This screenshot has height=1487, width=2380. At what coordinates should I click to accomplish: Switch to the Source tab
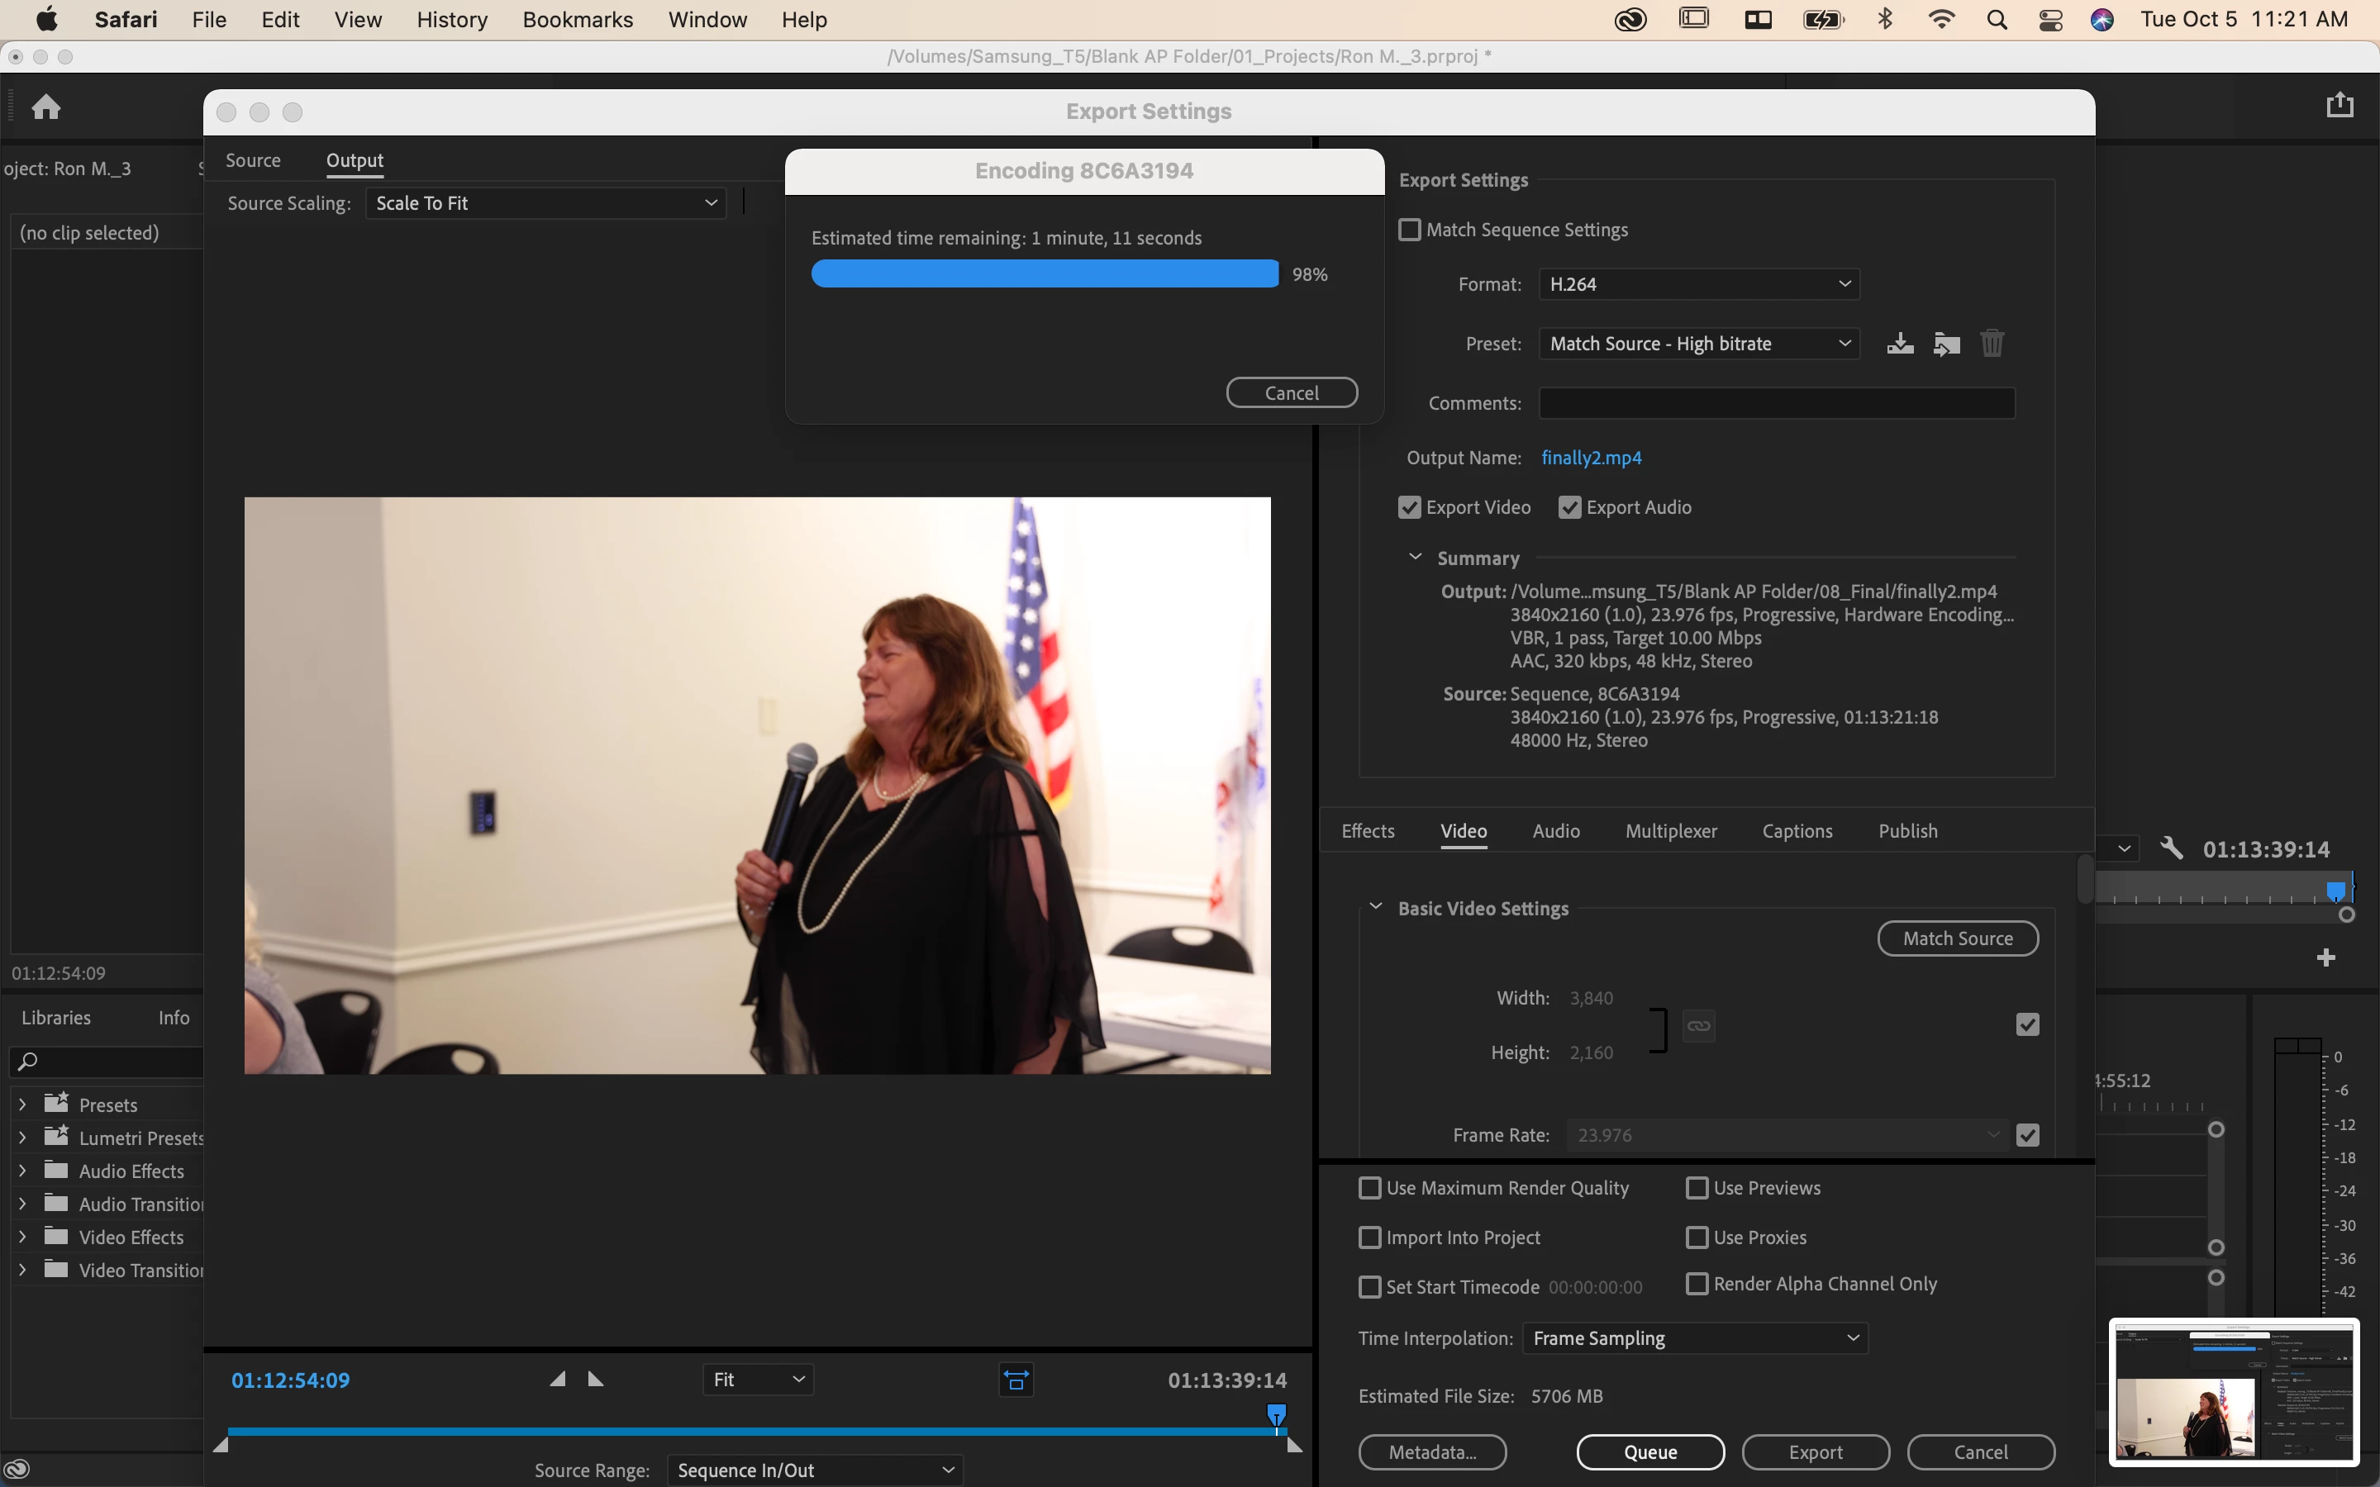pyautogui.click(x=253, y=160)
